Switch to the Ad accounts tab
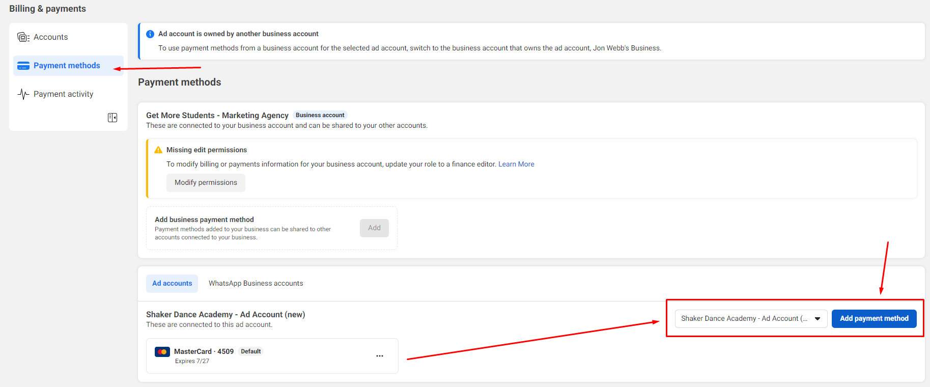This screenshot has height=387, width=930. [x=172, y=284]
